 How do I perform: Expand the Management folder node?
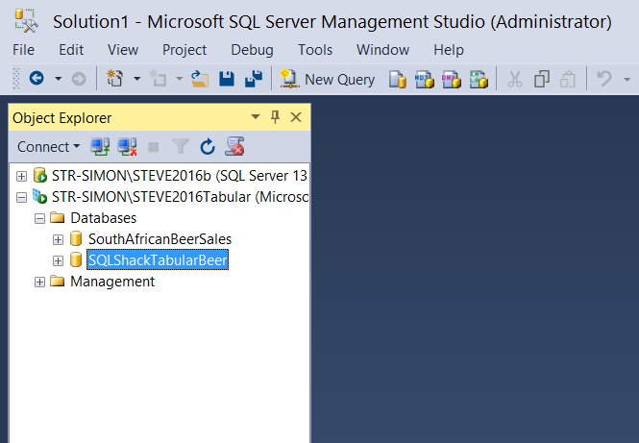click(x=39, y=282)
